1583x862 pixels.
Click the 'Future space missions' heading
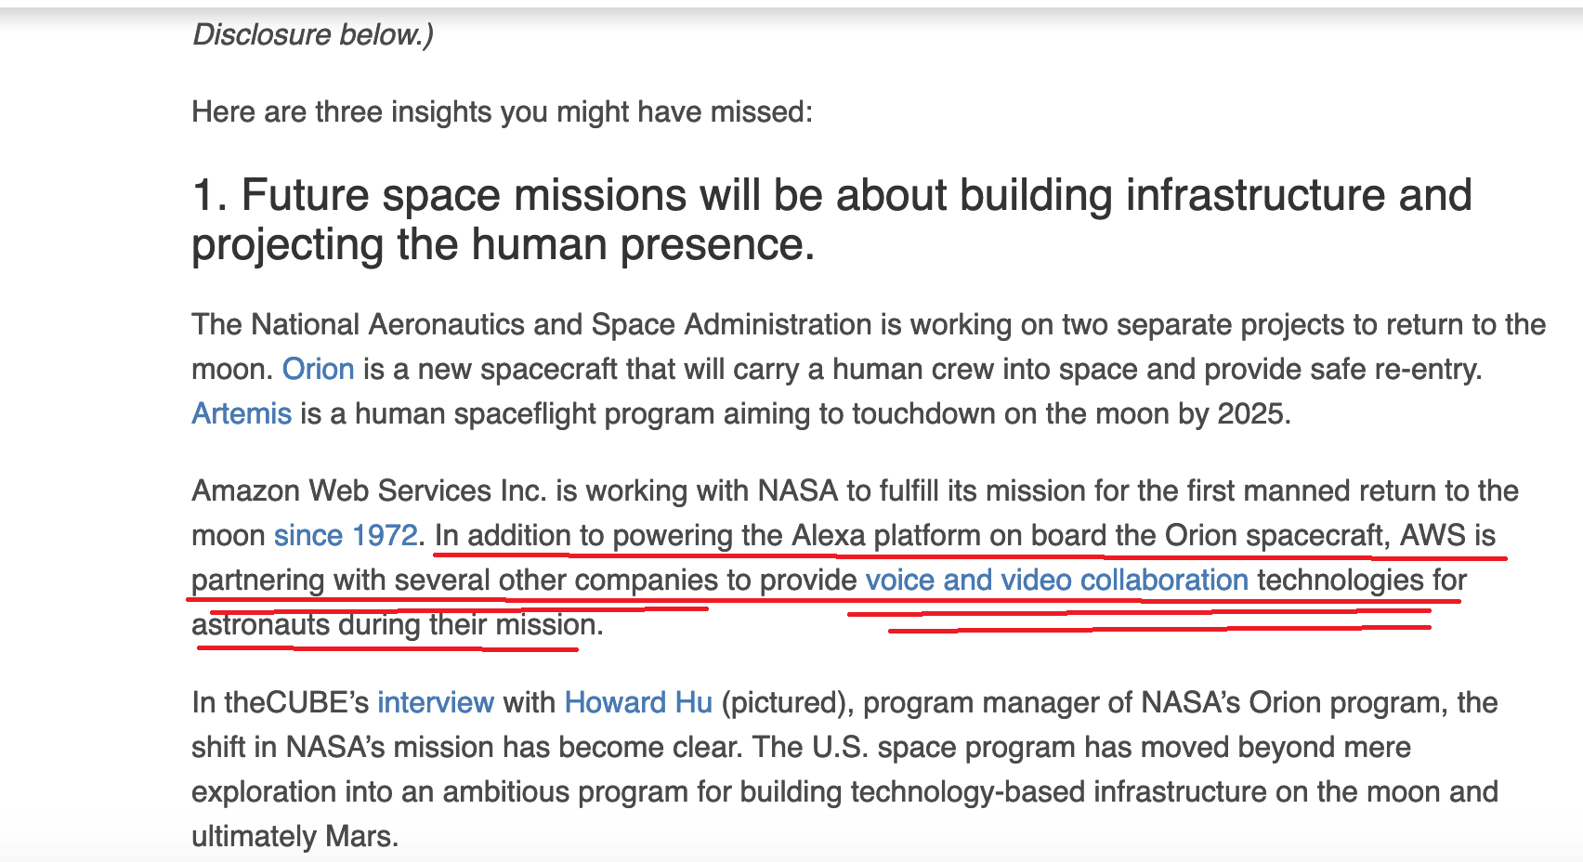[831, 220]
